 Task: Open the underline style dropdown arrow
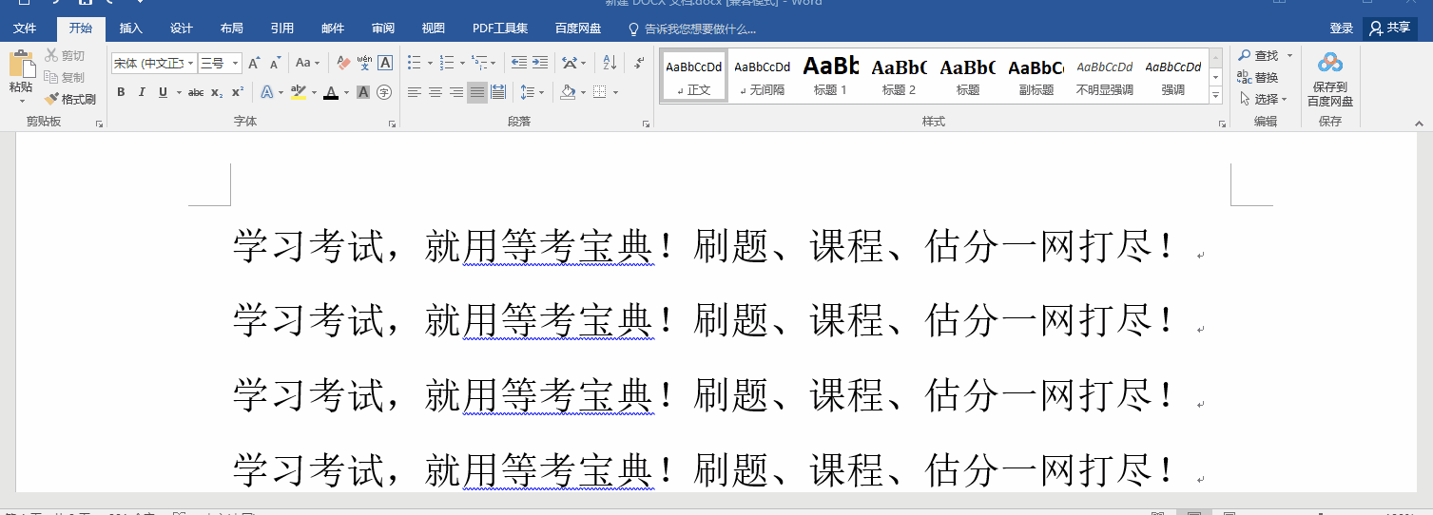[x=178, y=92]
